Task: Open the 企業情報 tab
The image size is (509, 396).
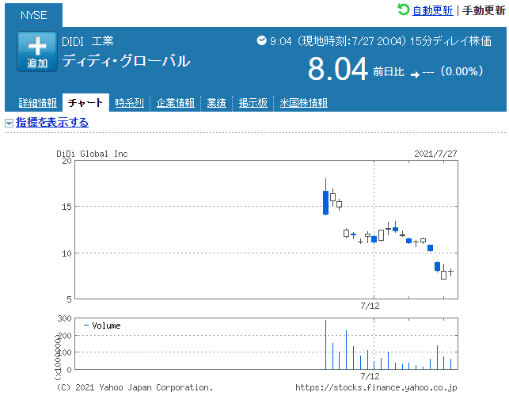Action: pos(175,103)
